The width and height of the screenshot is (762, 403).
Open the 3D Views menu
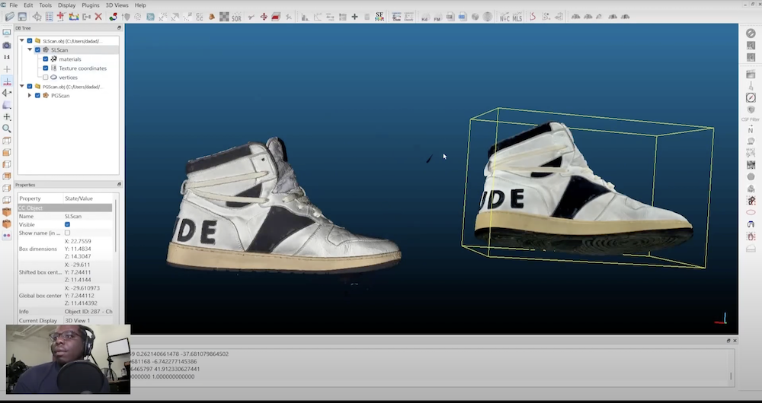(x=117, y=5)
